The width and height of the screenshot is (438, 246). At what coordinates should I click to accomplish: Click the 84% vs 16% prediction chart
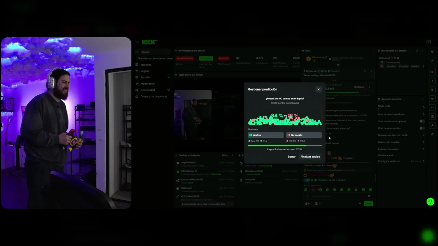[x=285, y=116]
